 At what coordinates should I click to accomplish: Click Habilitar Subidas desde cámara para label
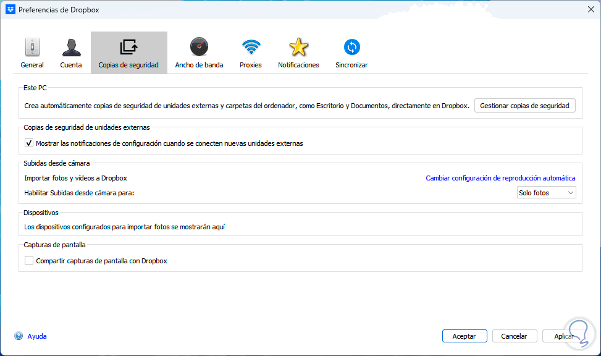tap(79, 193)
